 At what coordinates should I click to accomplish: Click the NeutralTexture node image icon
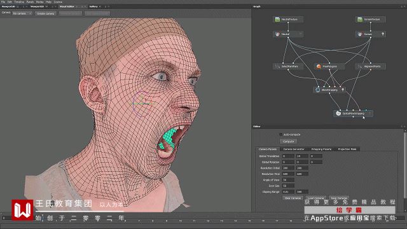(277, 19)
